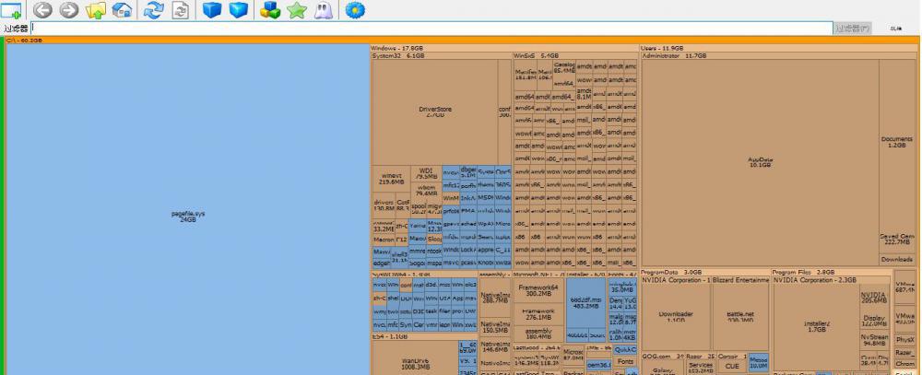This screenshot has height=375, width=922.
Task: Select the PhysX block
Action: pos(905,340)
